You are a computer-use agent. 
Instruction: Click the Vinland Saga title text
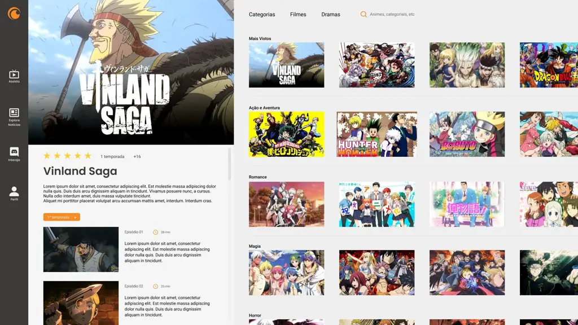tap(80, 171)
